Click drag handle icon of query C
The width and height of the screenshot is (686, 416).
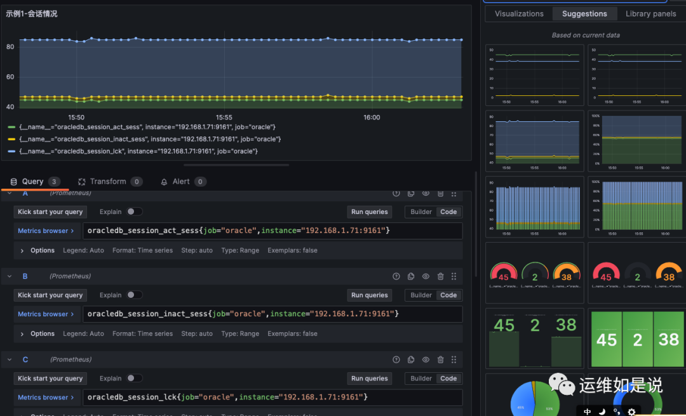[454, 359]
